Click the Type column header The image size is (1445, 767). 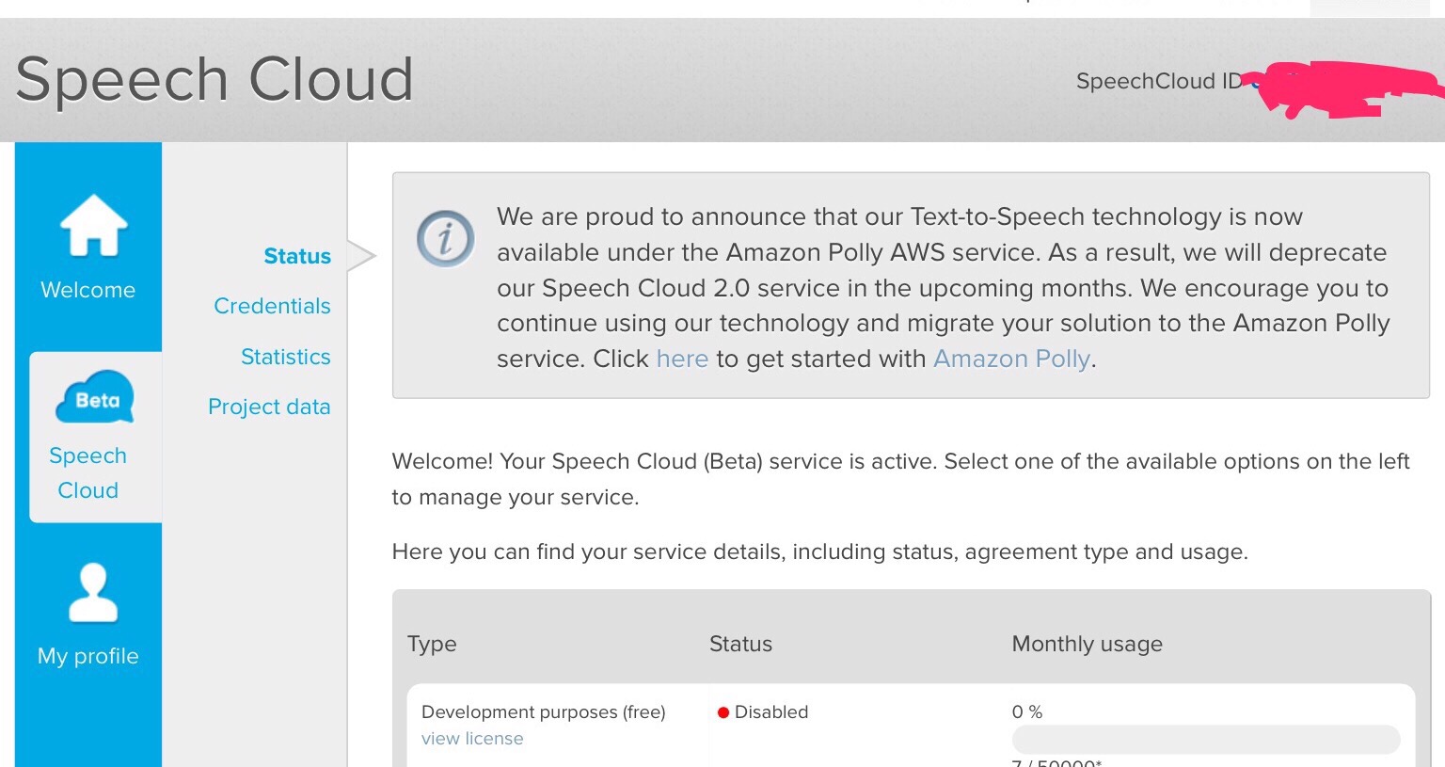click(432, 644)
